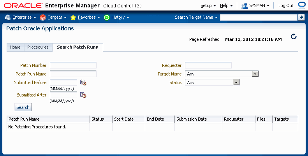Expand the Setup dropdown menu
The height and width of the screenshot is (156, 308).
coord(208,6)
